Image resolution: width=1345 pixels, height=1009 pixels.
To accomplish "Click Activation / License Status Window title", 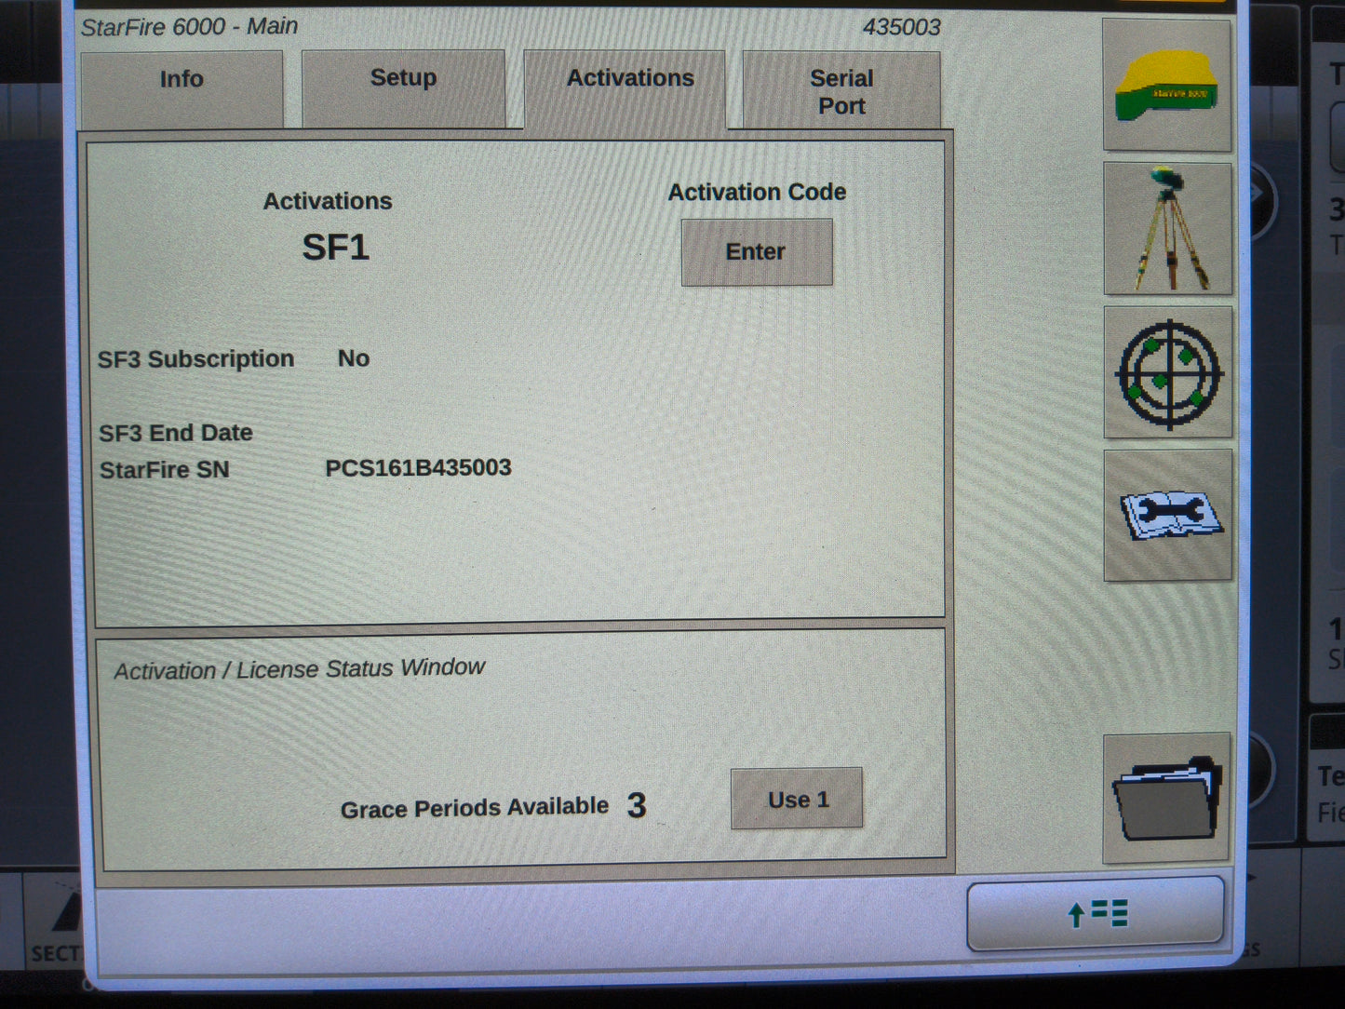I will [300, 668].
